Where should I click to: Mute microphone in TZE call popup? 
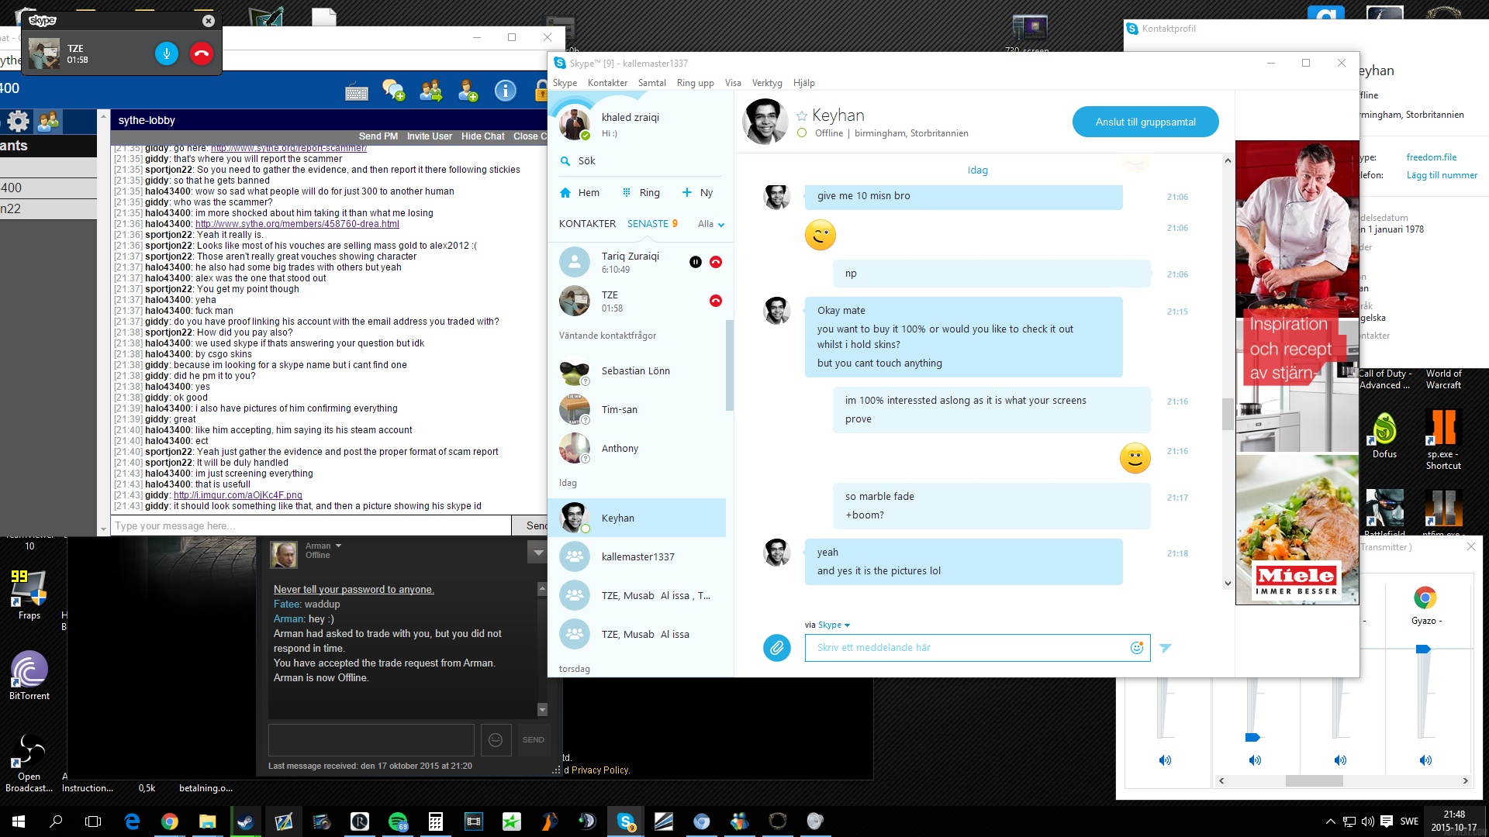pyautogui.click(x=167, y=53)
